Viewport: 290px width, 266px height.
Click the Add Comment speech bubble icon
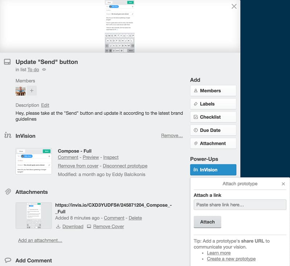pos(8,260)
